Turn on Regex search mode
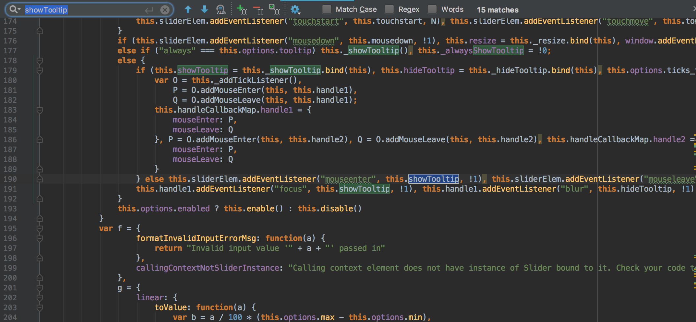 coord(389,9)
